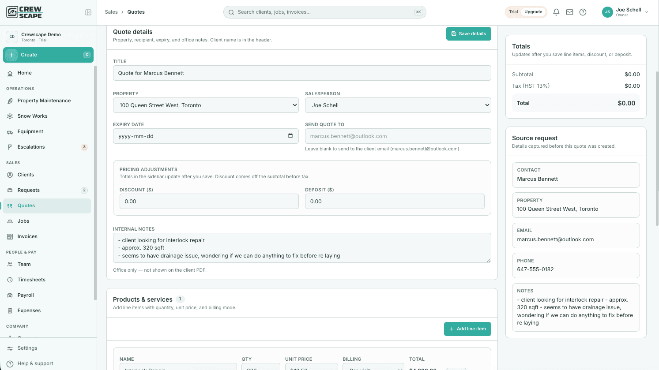Click the Jobs hard hat icon
The width and height of the screenshot is (659, 370).
pyautogui.click(x=10, y=221)
